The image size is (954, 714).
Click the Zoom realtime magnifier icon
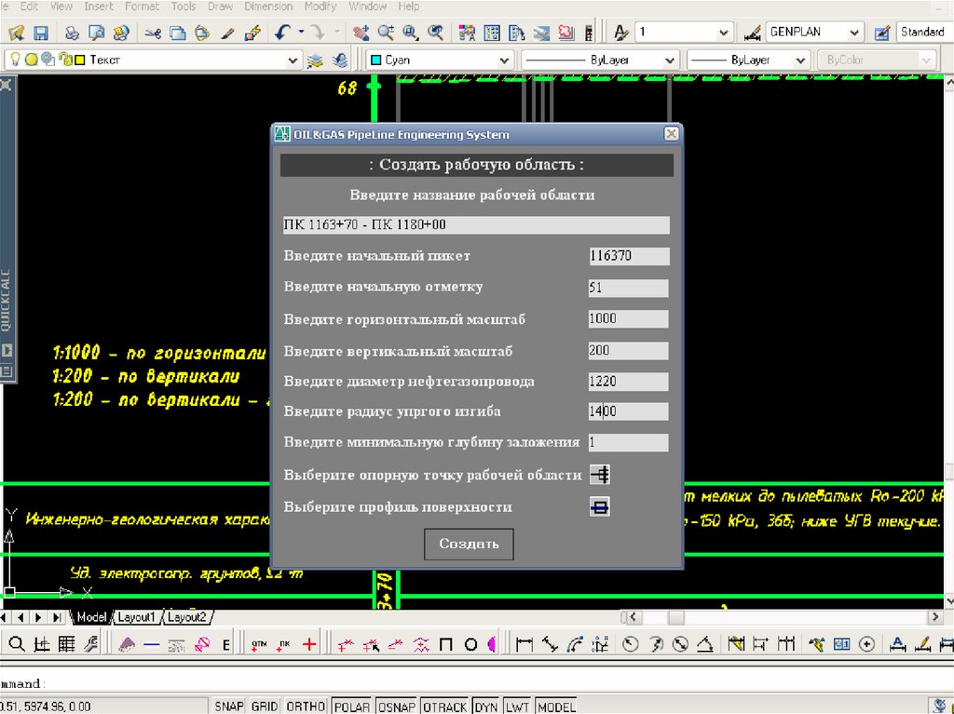(386, 33)
